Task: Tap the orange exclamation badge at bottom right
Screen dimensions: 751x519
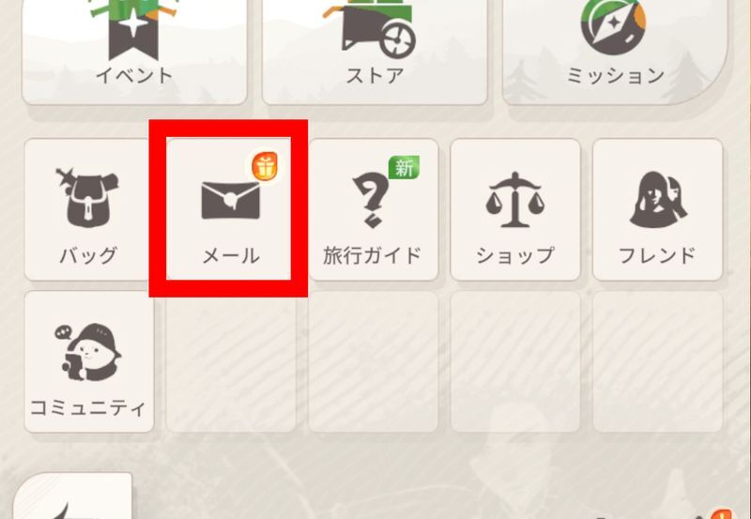Action: 722,513
